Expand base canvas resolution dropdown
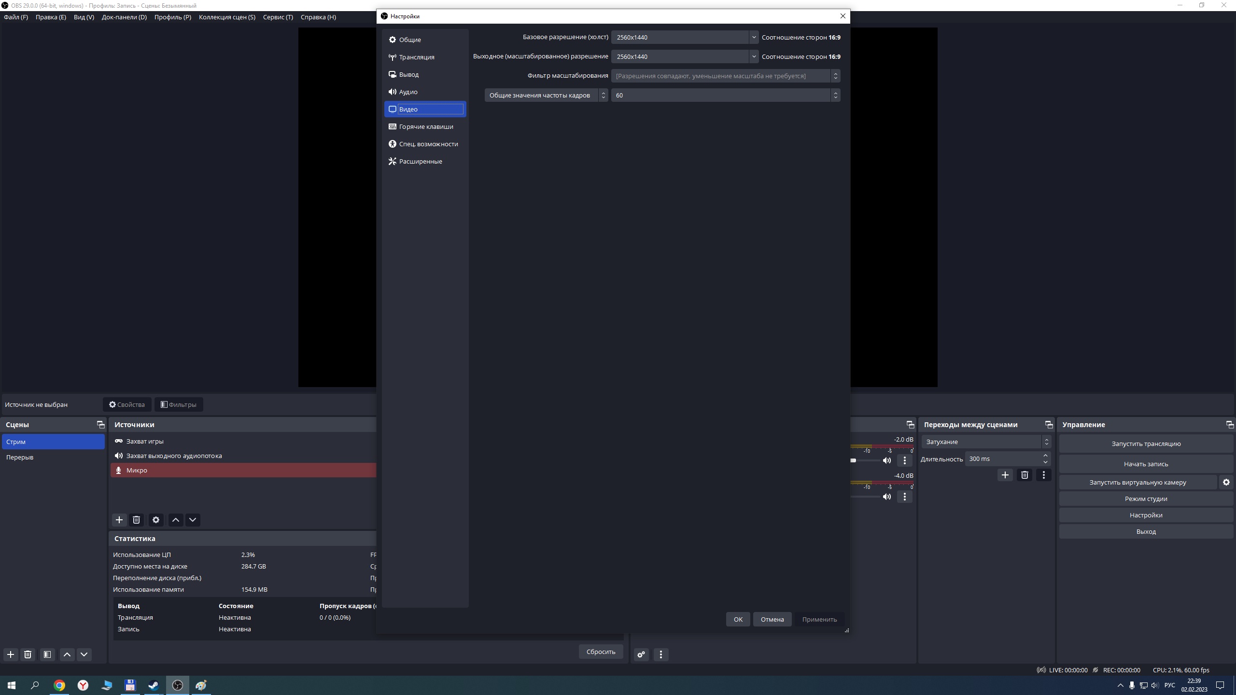 point(753,37)
